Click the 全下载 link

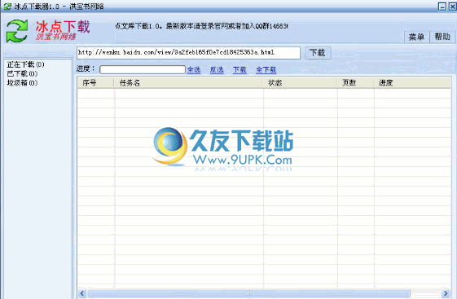[x=266, y=69]
